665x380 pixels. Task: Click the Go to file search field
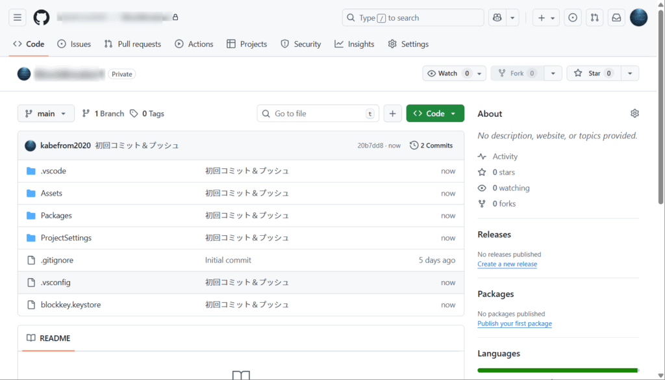[318, 114]
